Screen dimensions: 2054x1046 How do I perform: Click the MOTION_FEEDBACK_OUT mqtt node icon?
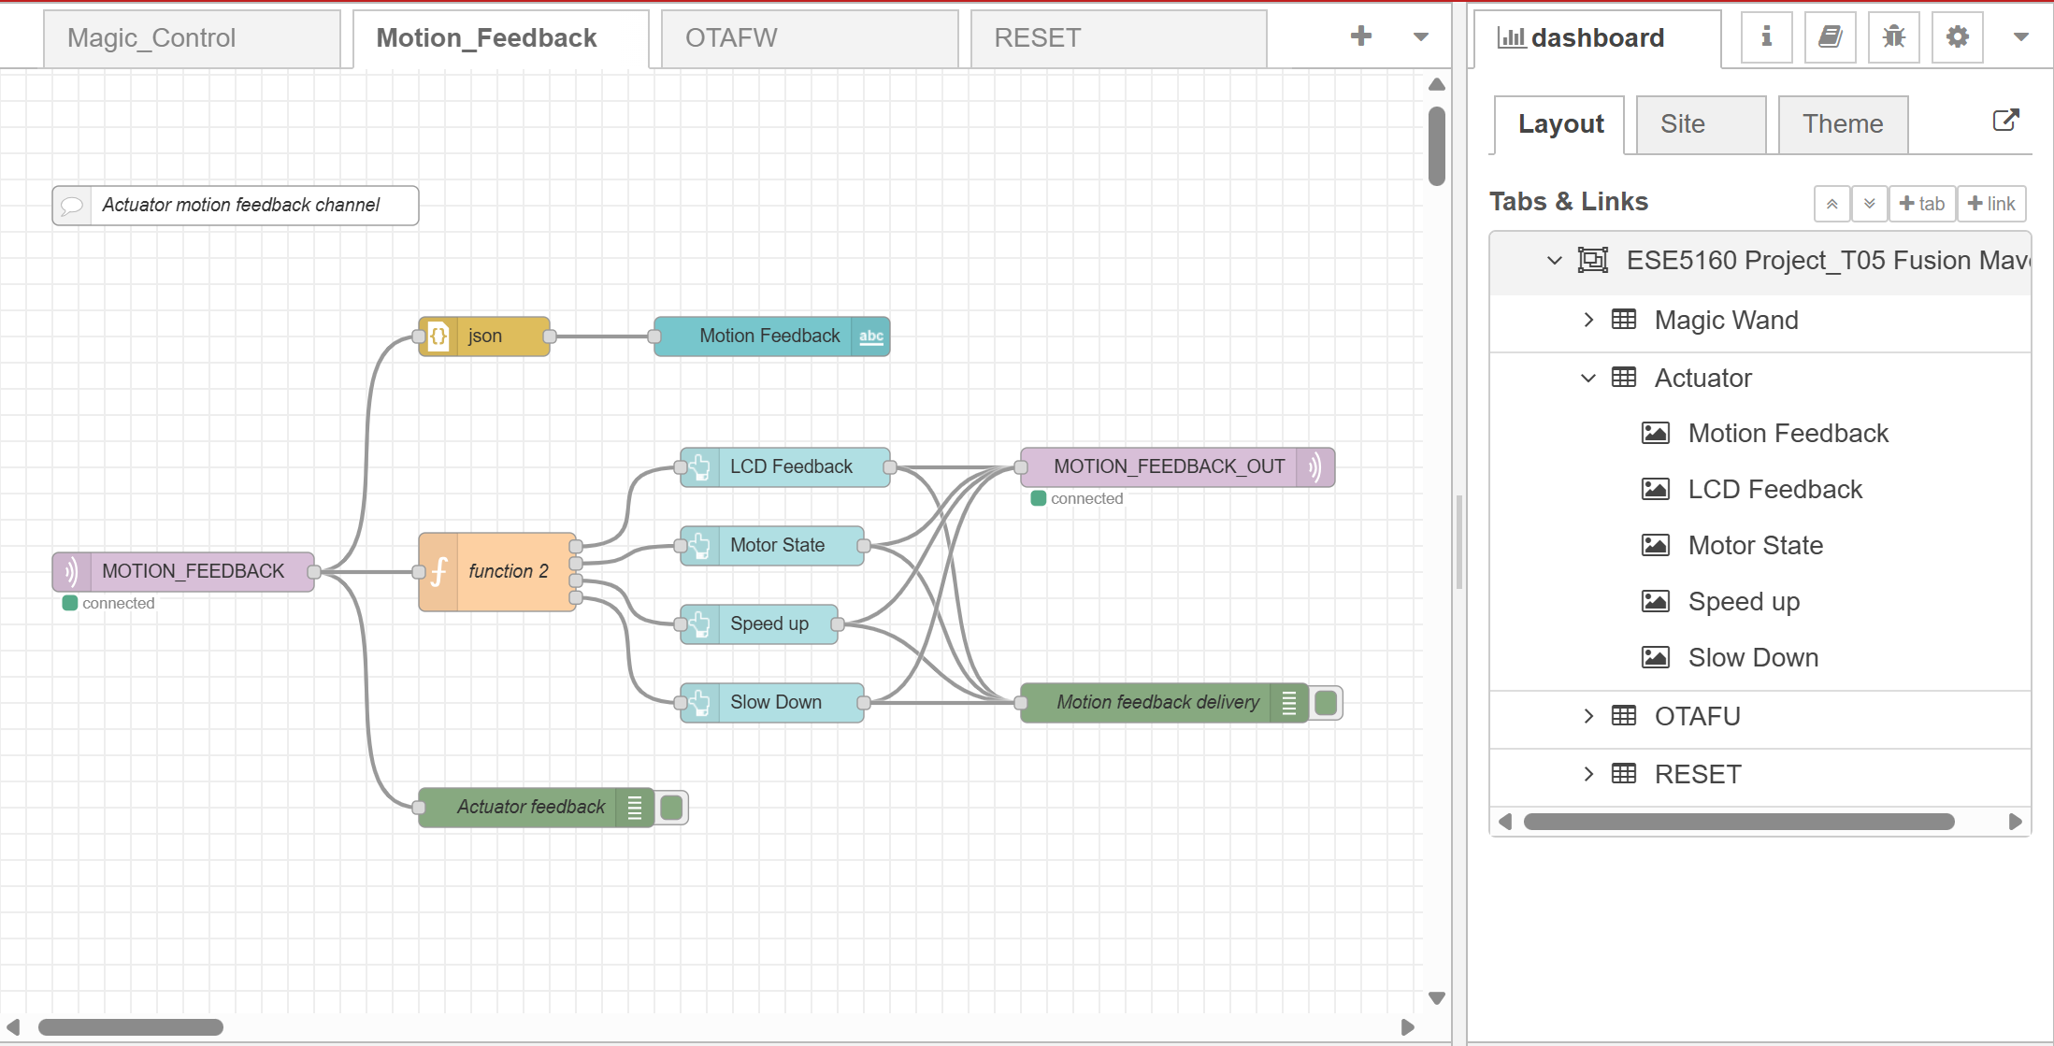coord(1315,467)
